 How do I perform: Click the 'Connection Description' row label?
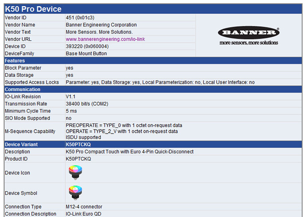[x=31, y=214]
